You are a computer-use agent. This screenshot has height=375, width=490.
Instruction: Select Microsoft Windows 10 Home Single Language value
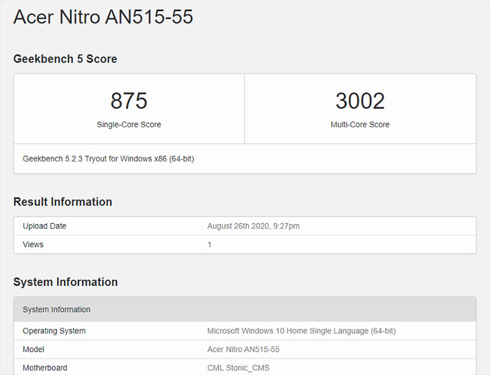click(x=301, y=331)
